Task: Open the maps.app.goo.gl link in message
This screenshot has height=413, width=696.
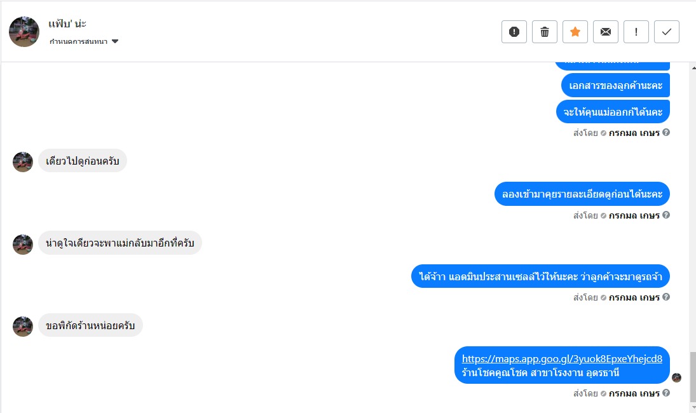Action: tap(562, 358)
